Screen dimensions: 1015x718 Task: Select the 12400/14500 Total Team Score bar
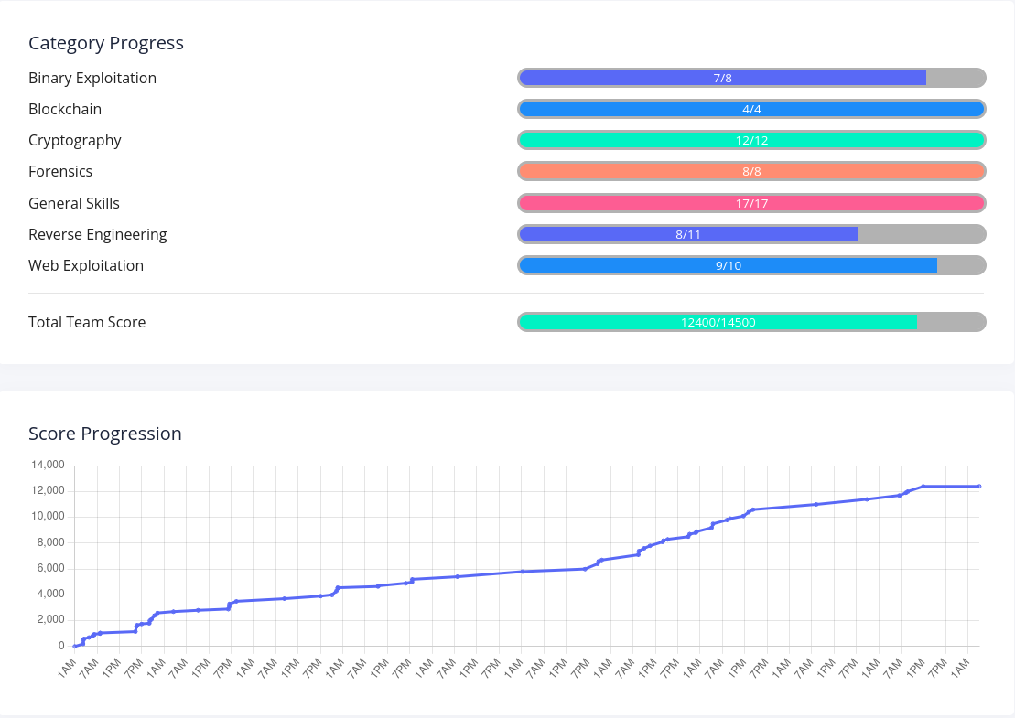coord(751,322)
